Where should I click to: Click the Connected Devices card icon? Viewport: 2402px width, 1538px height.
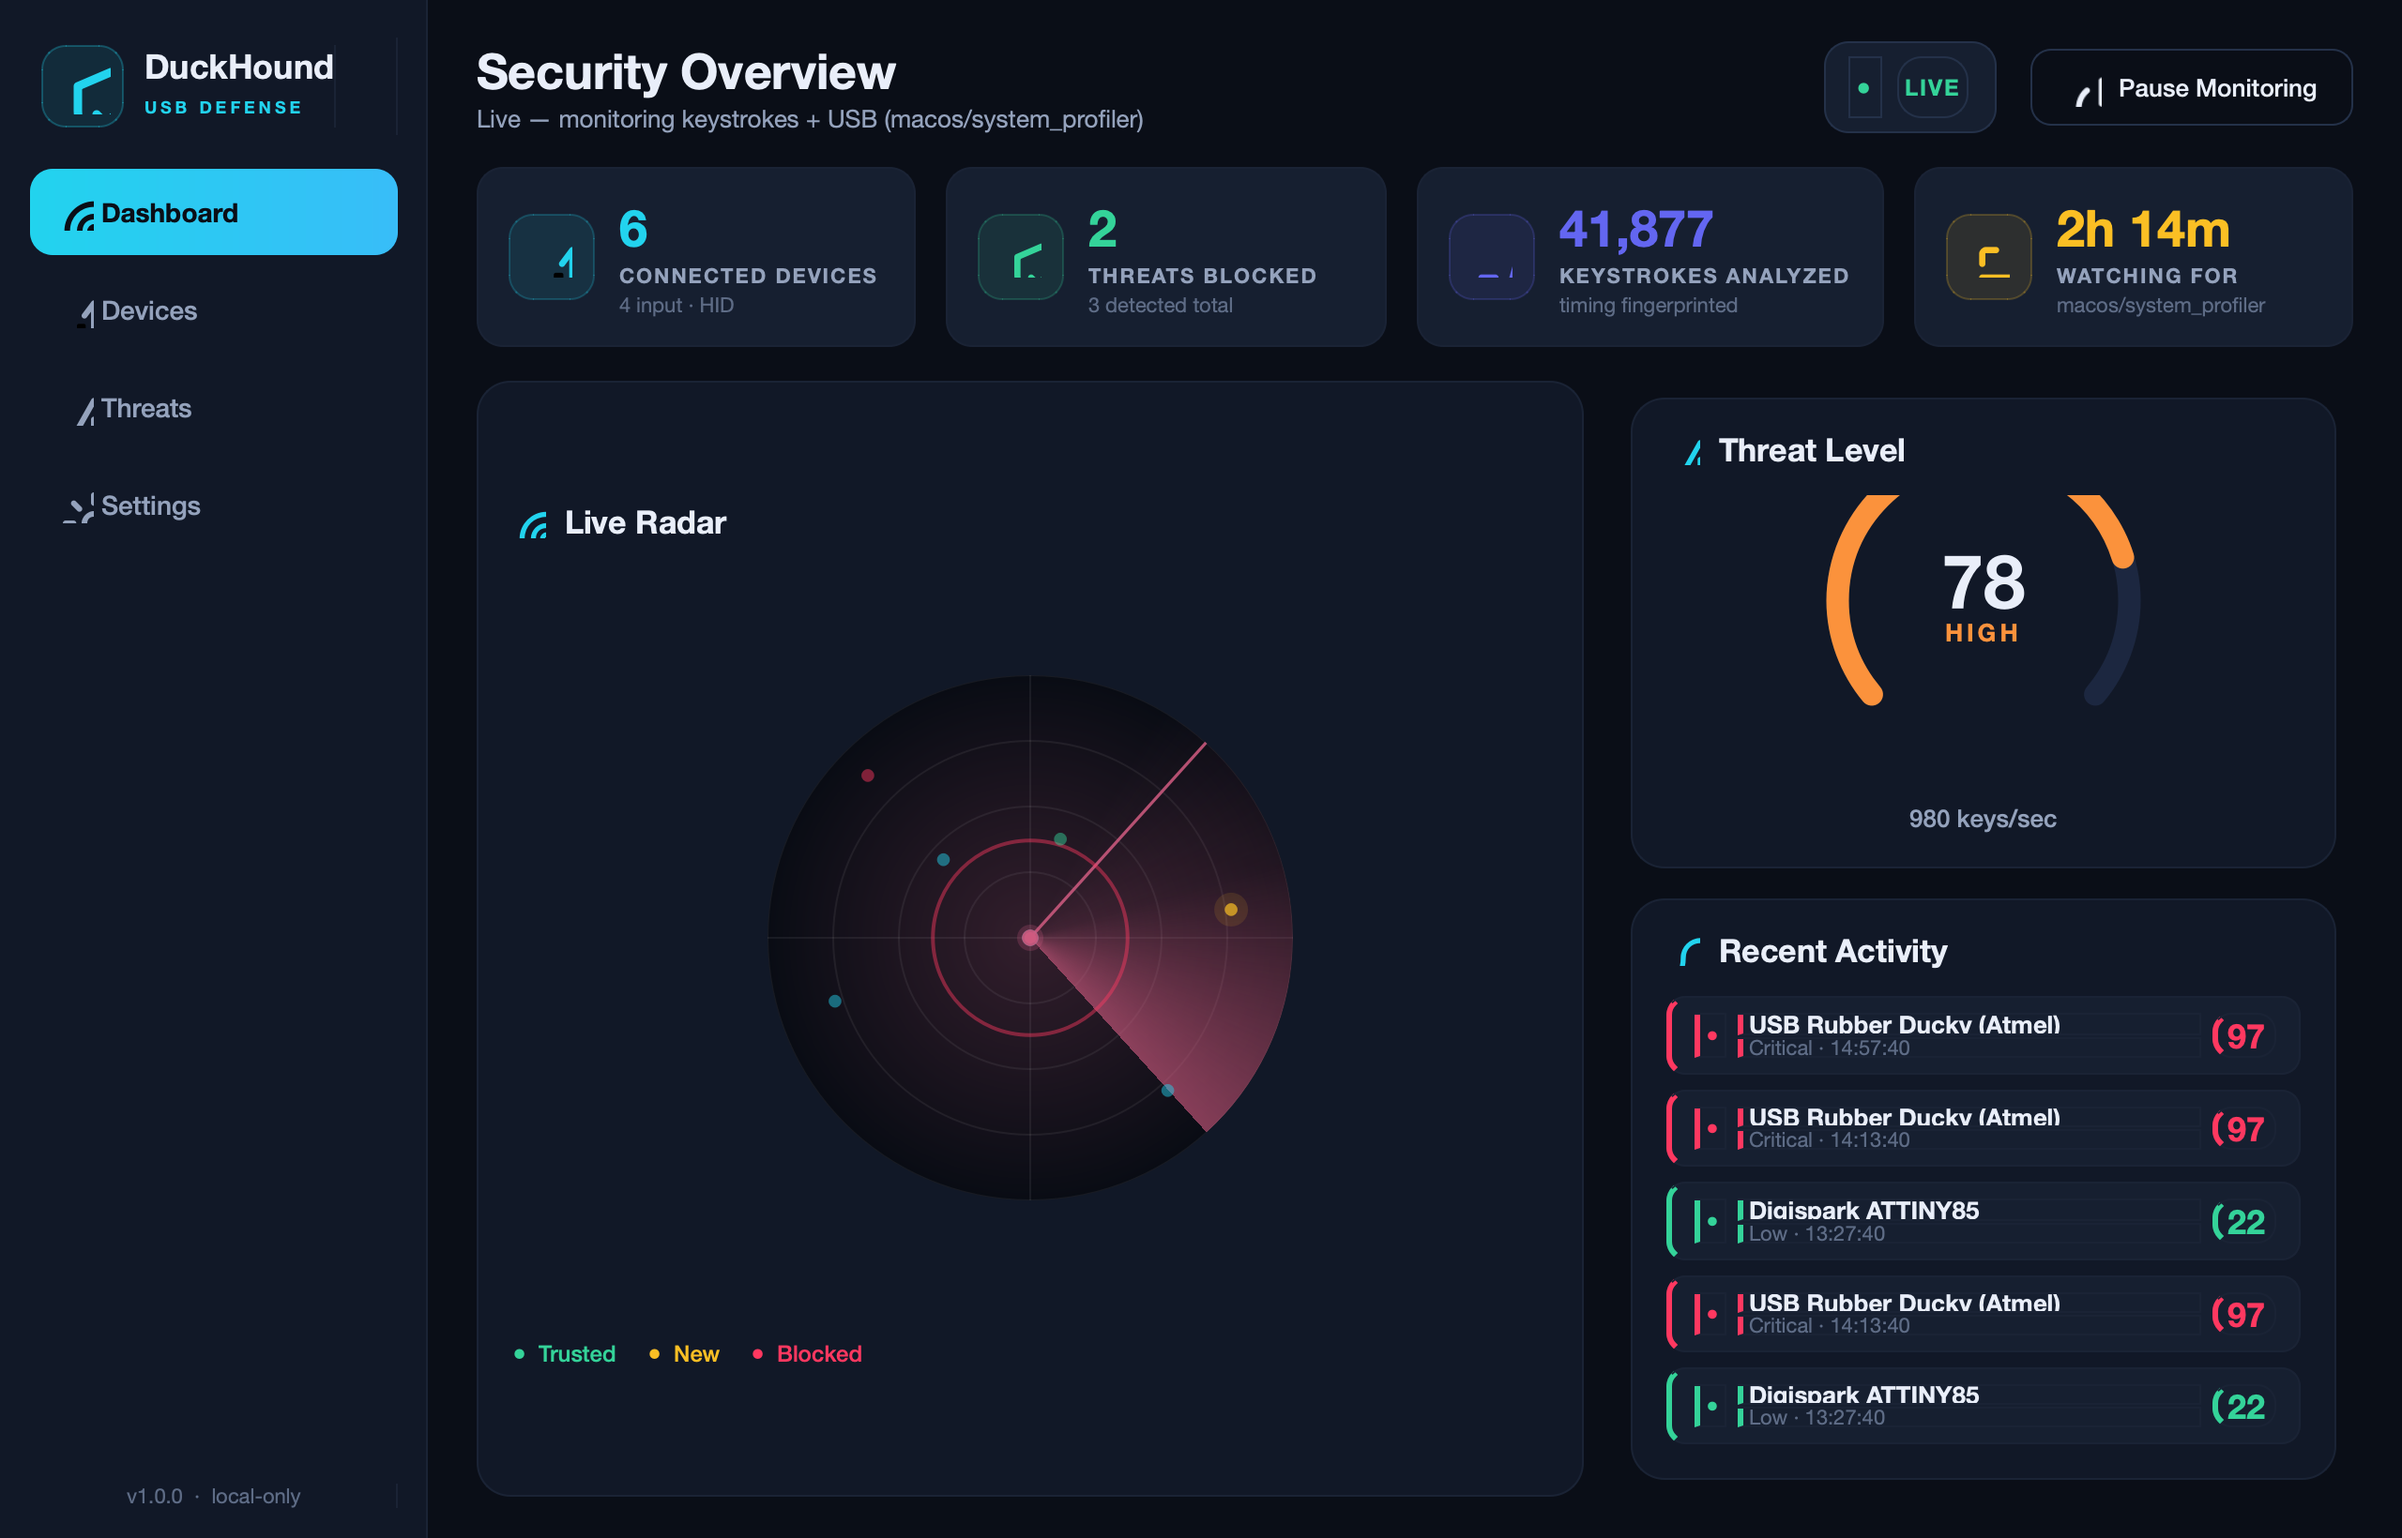click(552, 257)
